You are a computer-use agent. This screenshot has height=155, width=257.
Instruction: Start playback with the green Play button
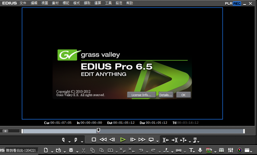click(123, 140)
